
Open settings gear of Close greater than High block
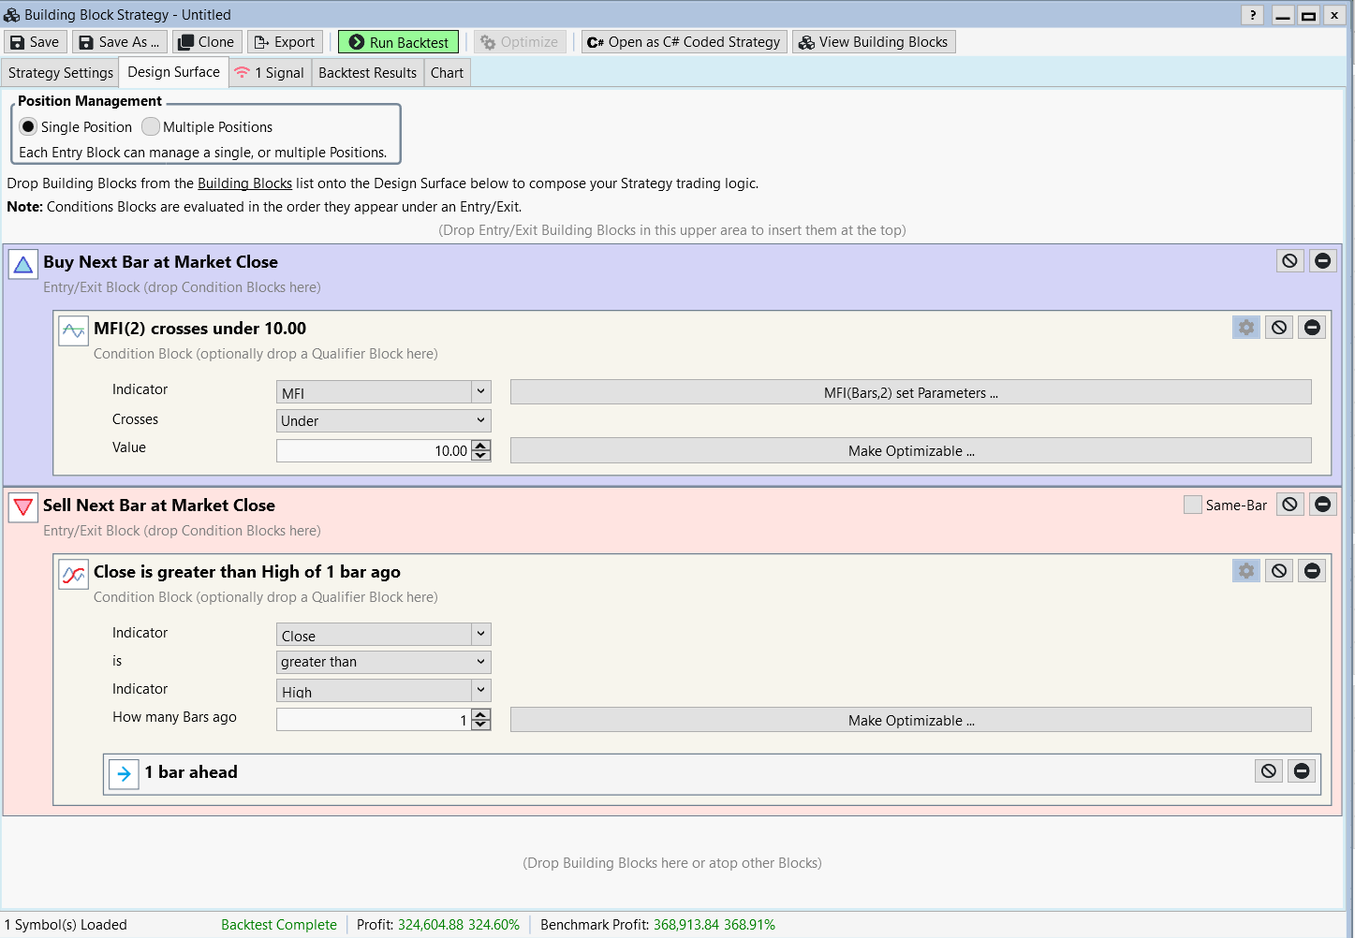pyautogui.click(x=1245, y=571)
